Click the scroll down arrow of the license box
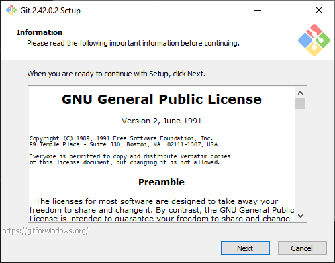The image size is (335, 263). 300,216
